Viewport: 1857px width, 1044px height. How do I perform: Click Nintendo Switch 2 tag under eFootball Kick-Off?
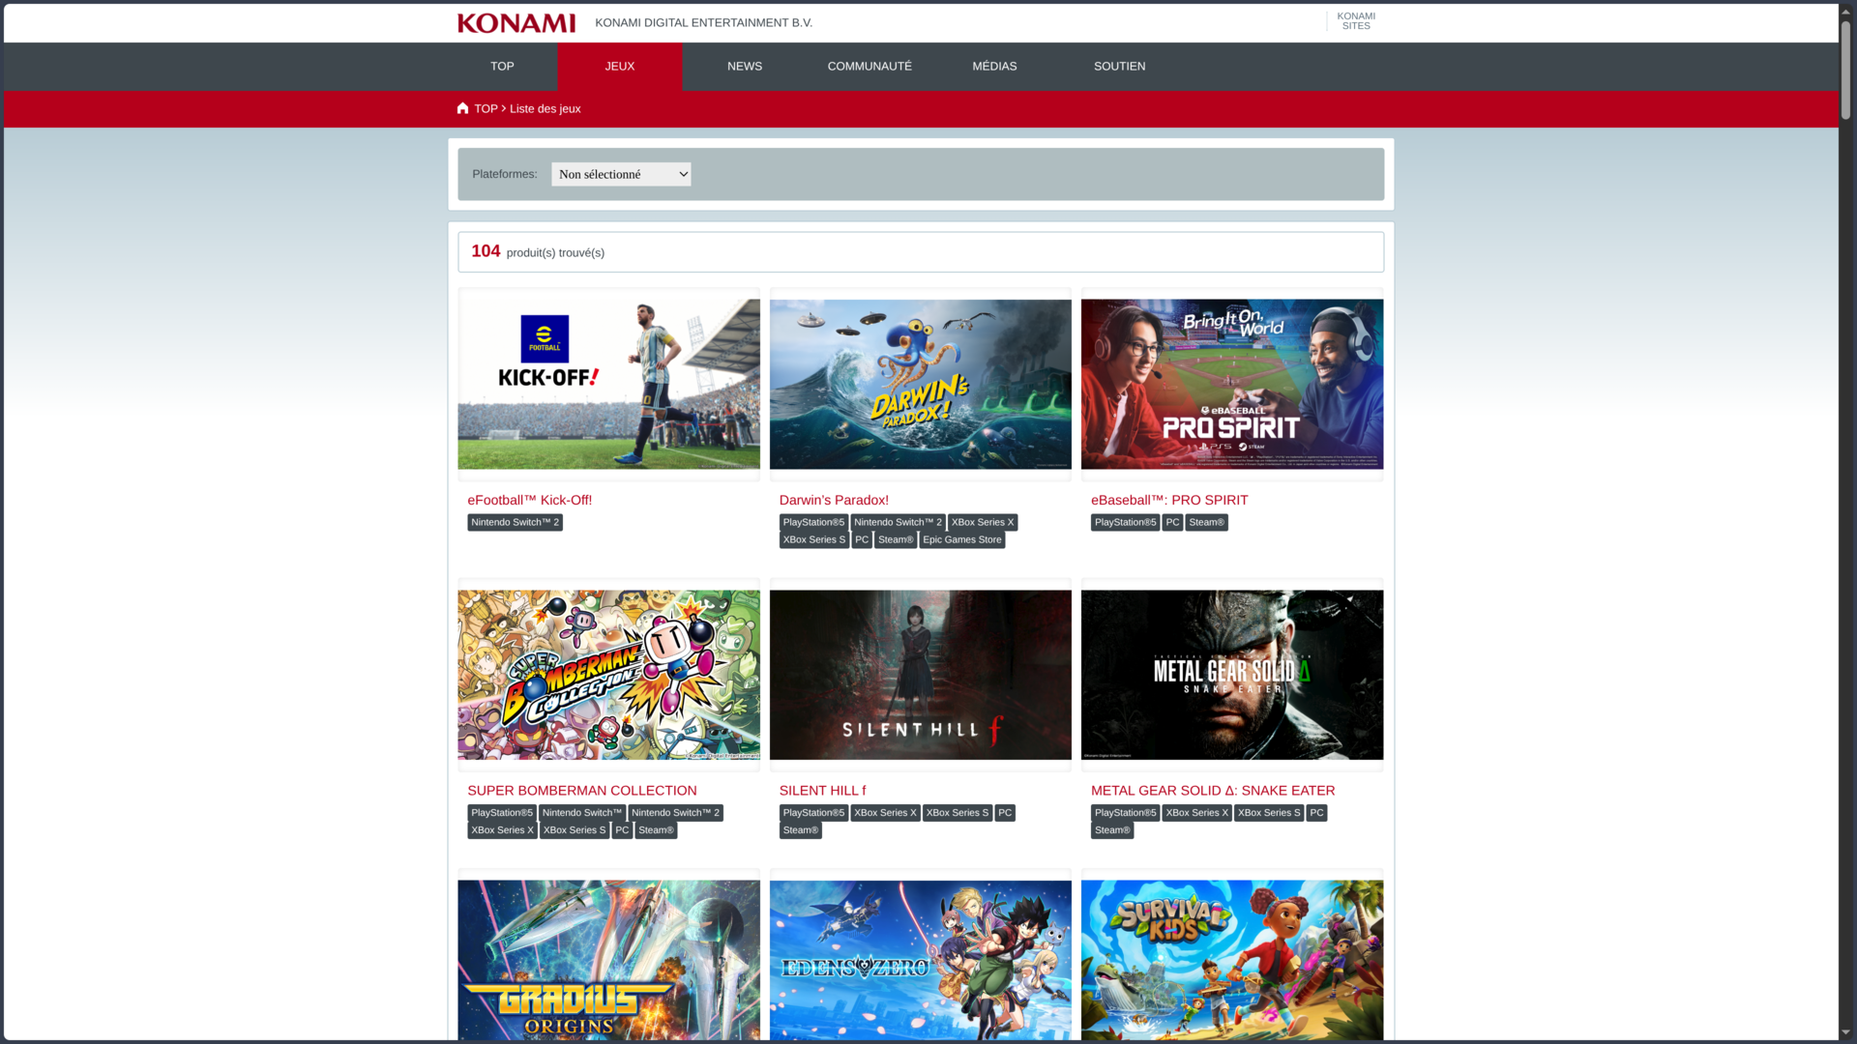515,522
